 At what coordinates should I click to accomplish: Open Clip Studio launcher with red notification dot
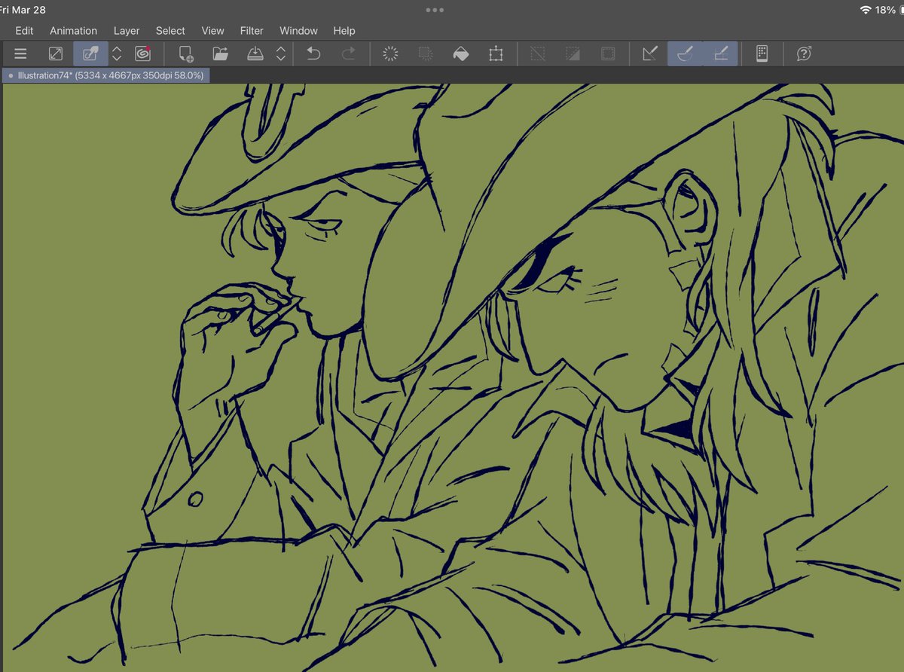tap(143, 53)
